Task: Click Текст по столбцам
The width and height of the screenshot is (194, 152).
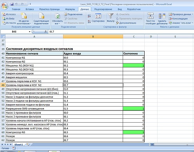Action: 150,19
